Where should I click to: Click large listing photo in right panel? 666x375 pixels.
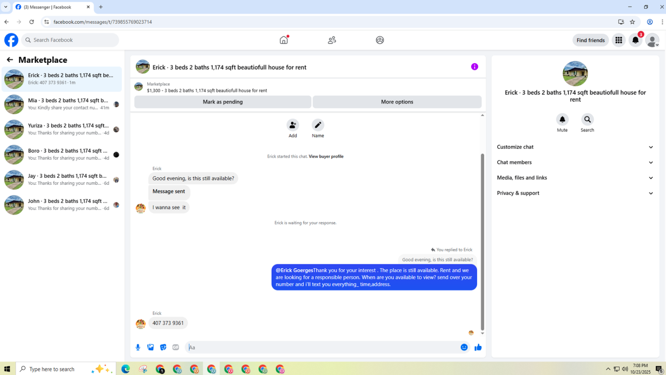coord(575,74)
